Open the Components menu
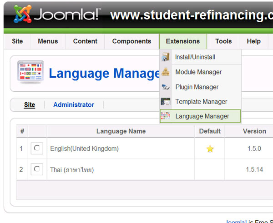Viewport: 273px width, 223px height. tap(131, 41)
